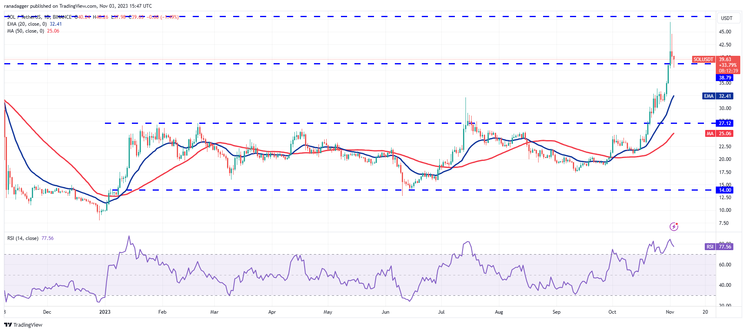
Task: Select the 27.12 horizontal line tag
Action: pyautogui.click(x=725, y=123)
